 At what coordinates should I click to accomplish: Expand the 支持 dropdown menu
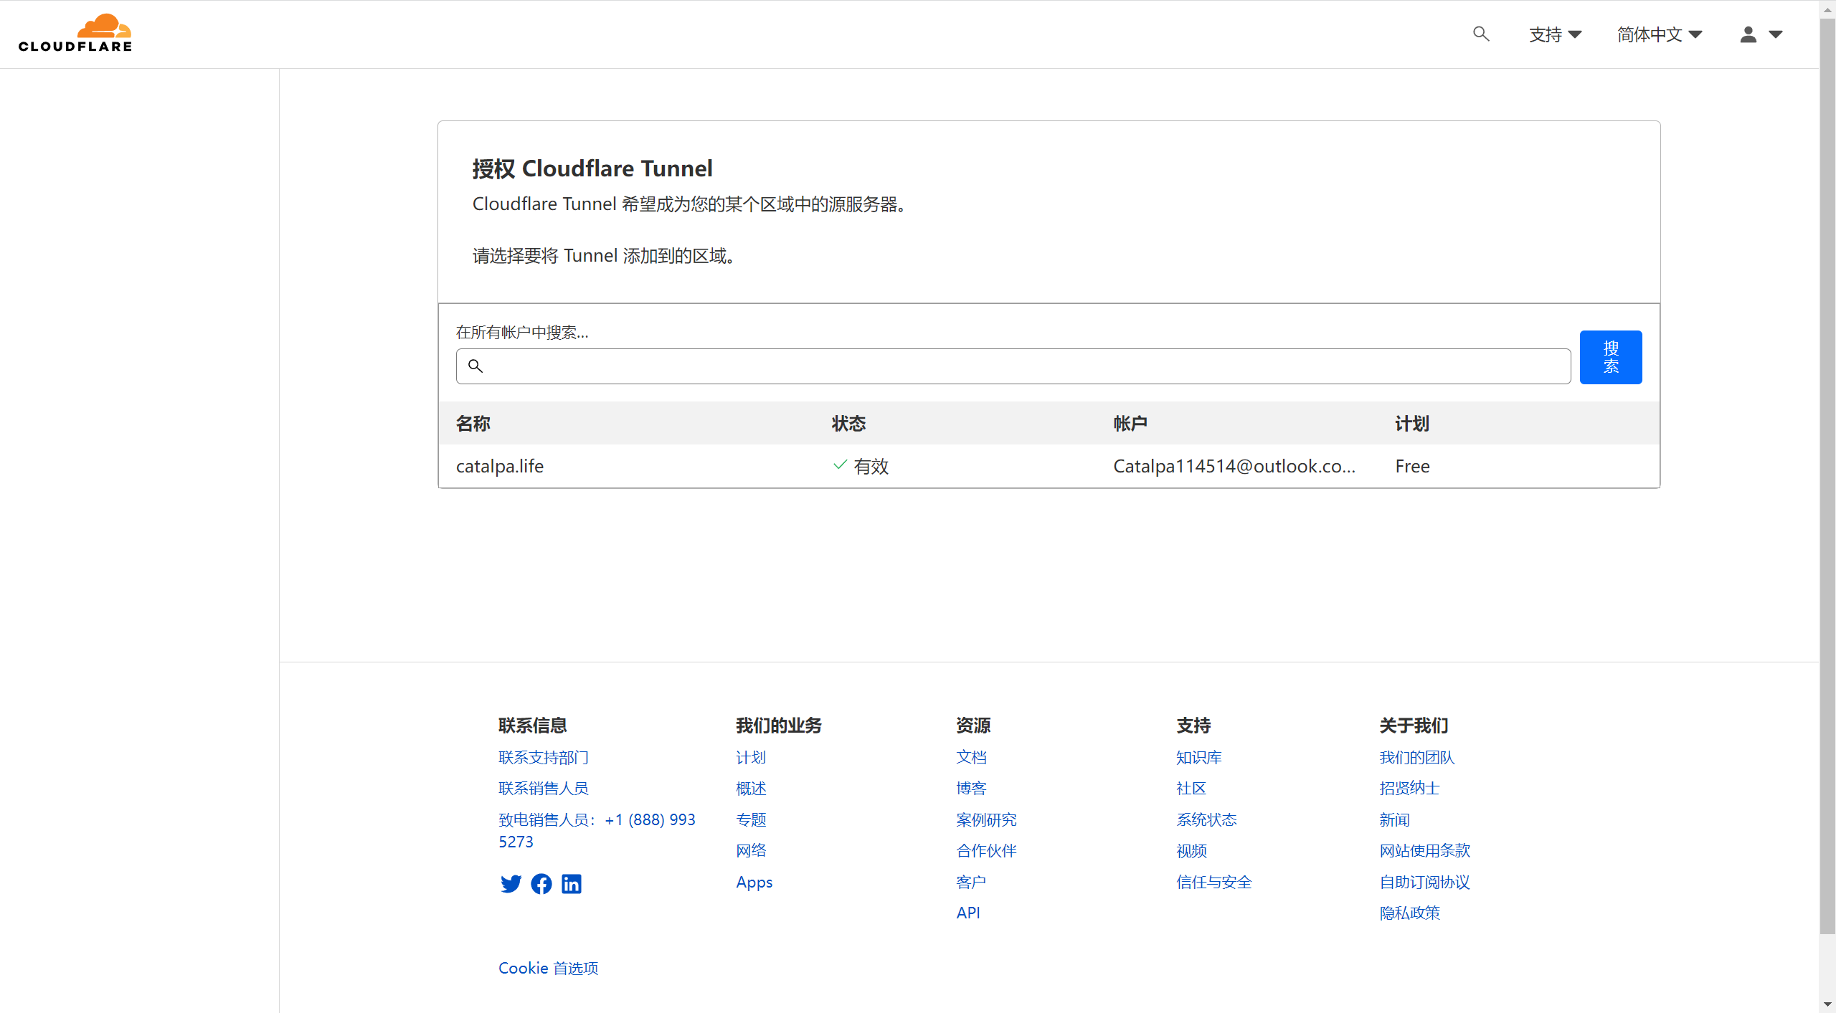point(1555,34)
